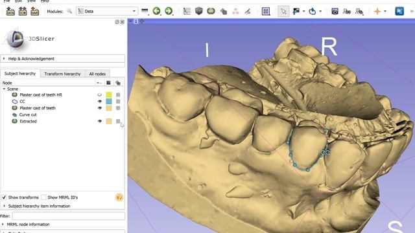Click the view layout selector icon
Image resolution: width=415 pixels, height=233 pixels.
tap(266, 12)
